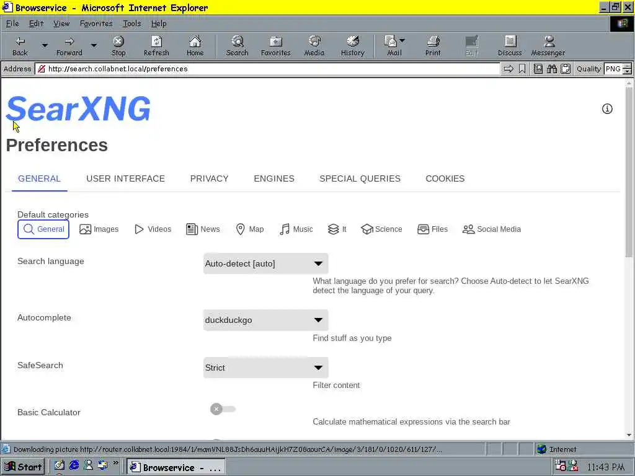Open the View menu

pos(61,24)
